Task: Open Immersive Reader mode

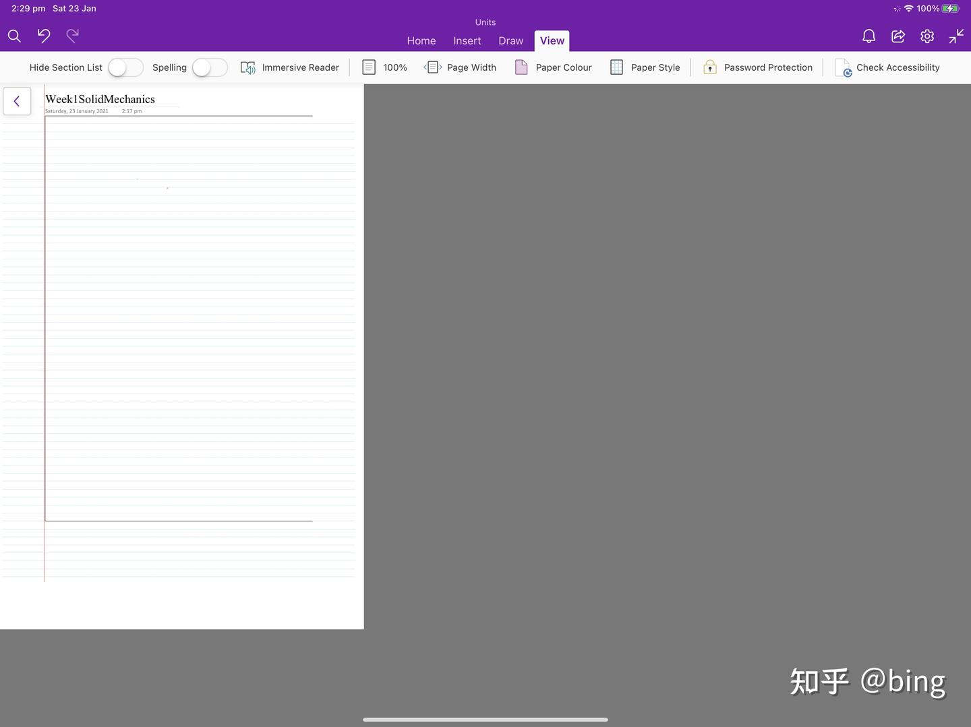Action: click(290, 67)
